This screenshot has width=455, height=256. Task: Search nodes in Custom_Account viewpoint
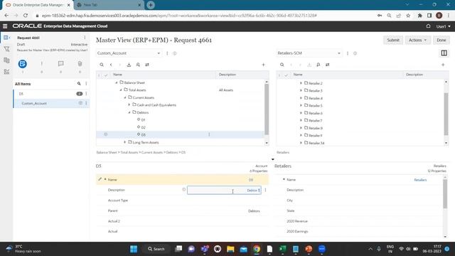[102, 65]
